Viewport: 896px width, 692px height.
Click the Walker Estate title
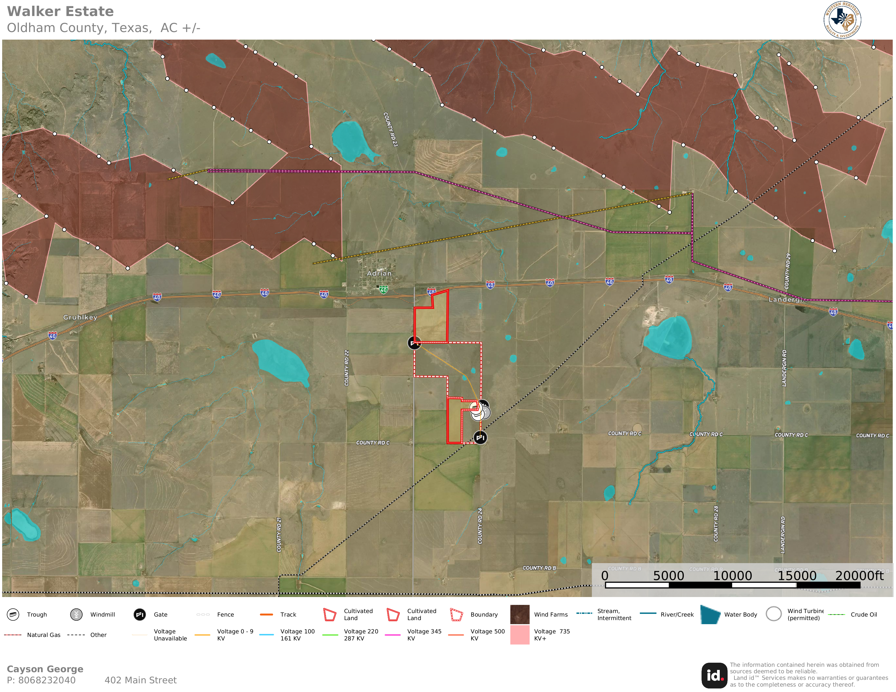point(60,11)
